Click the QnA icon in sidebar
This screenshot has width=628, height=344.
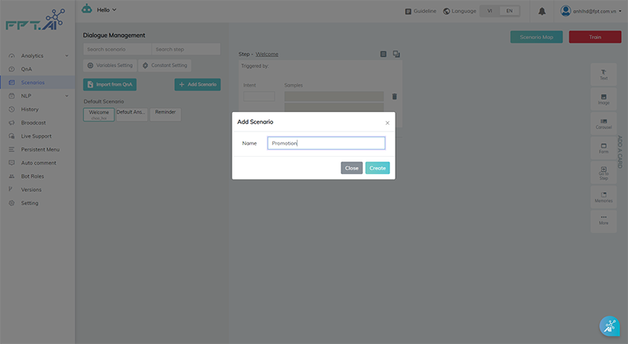12,69
